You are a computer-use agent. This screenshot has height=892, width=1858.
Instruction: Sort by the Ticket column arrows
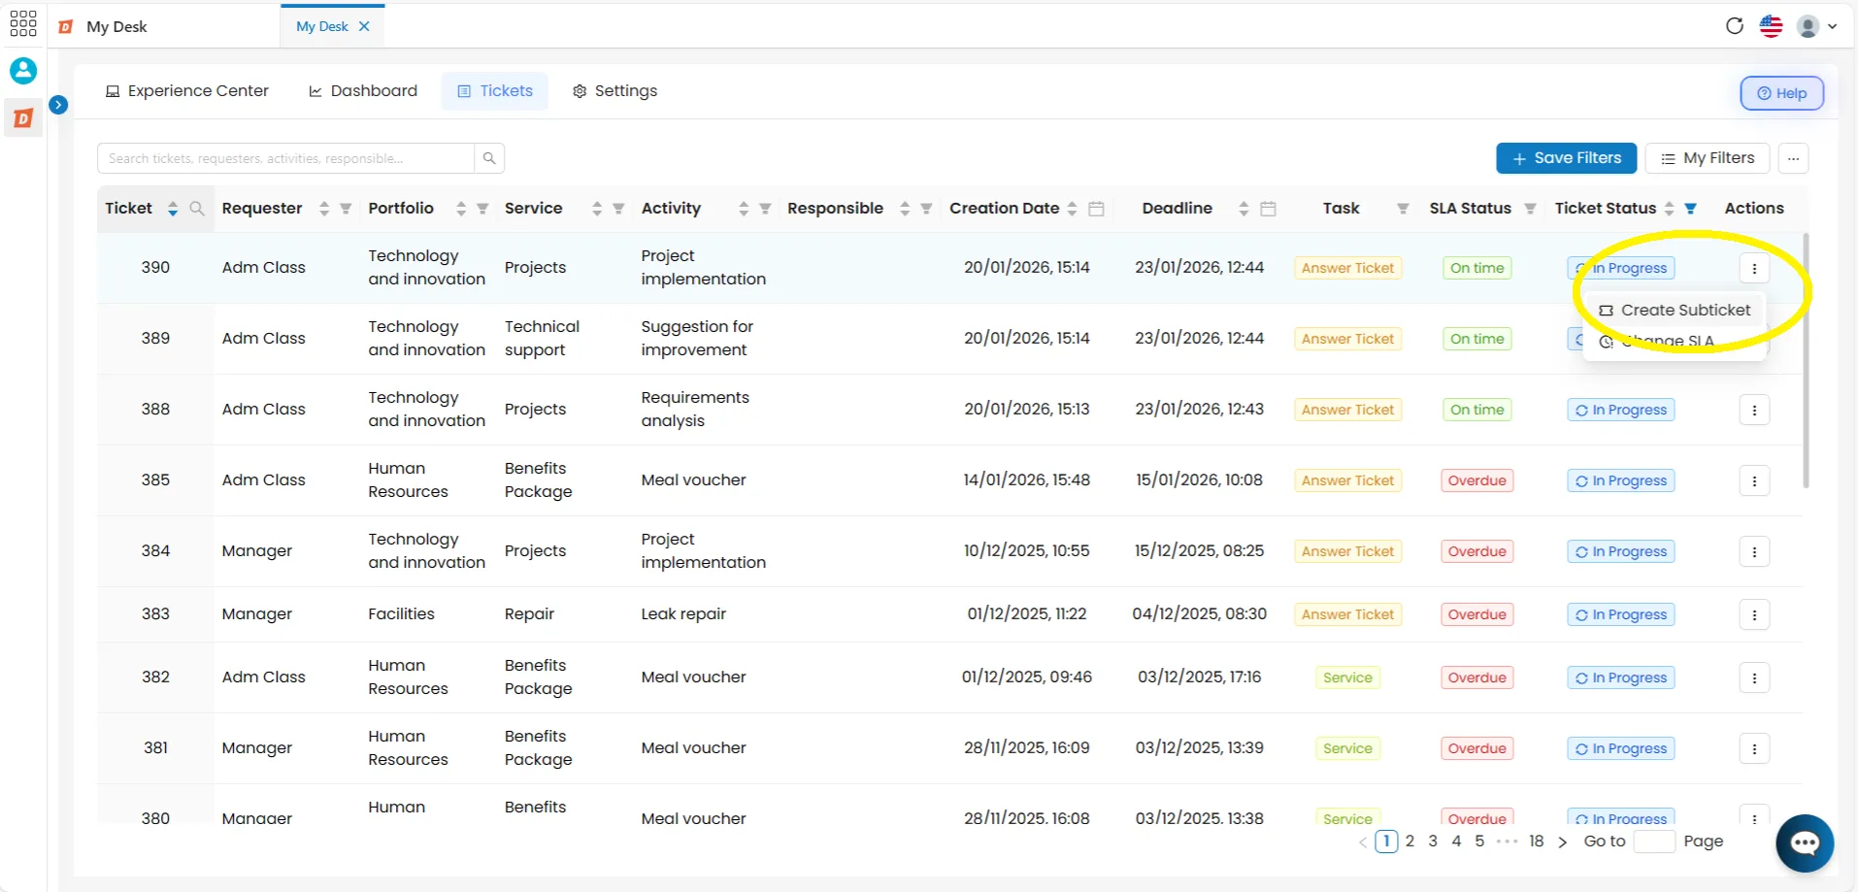(173, 209)
